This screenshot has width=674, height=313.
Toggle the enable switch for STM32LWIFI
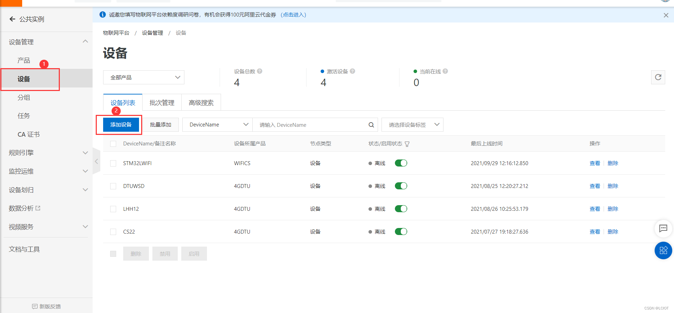pos(401,163)
